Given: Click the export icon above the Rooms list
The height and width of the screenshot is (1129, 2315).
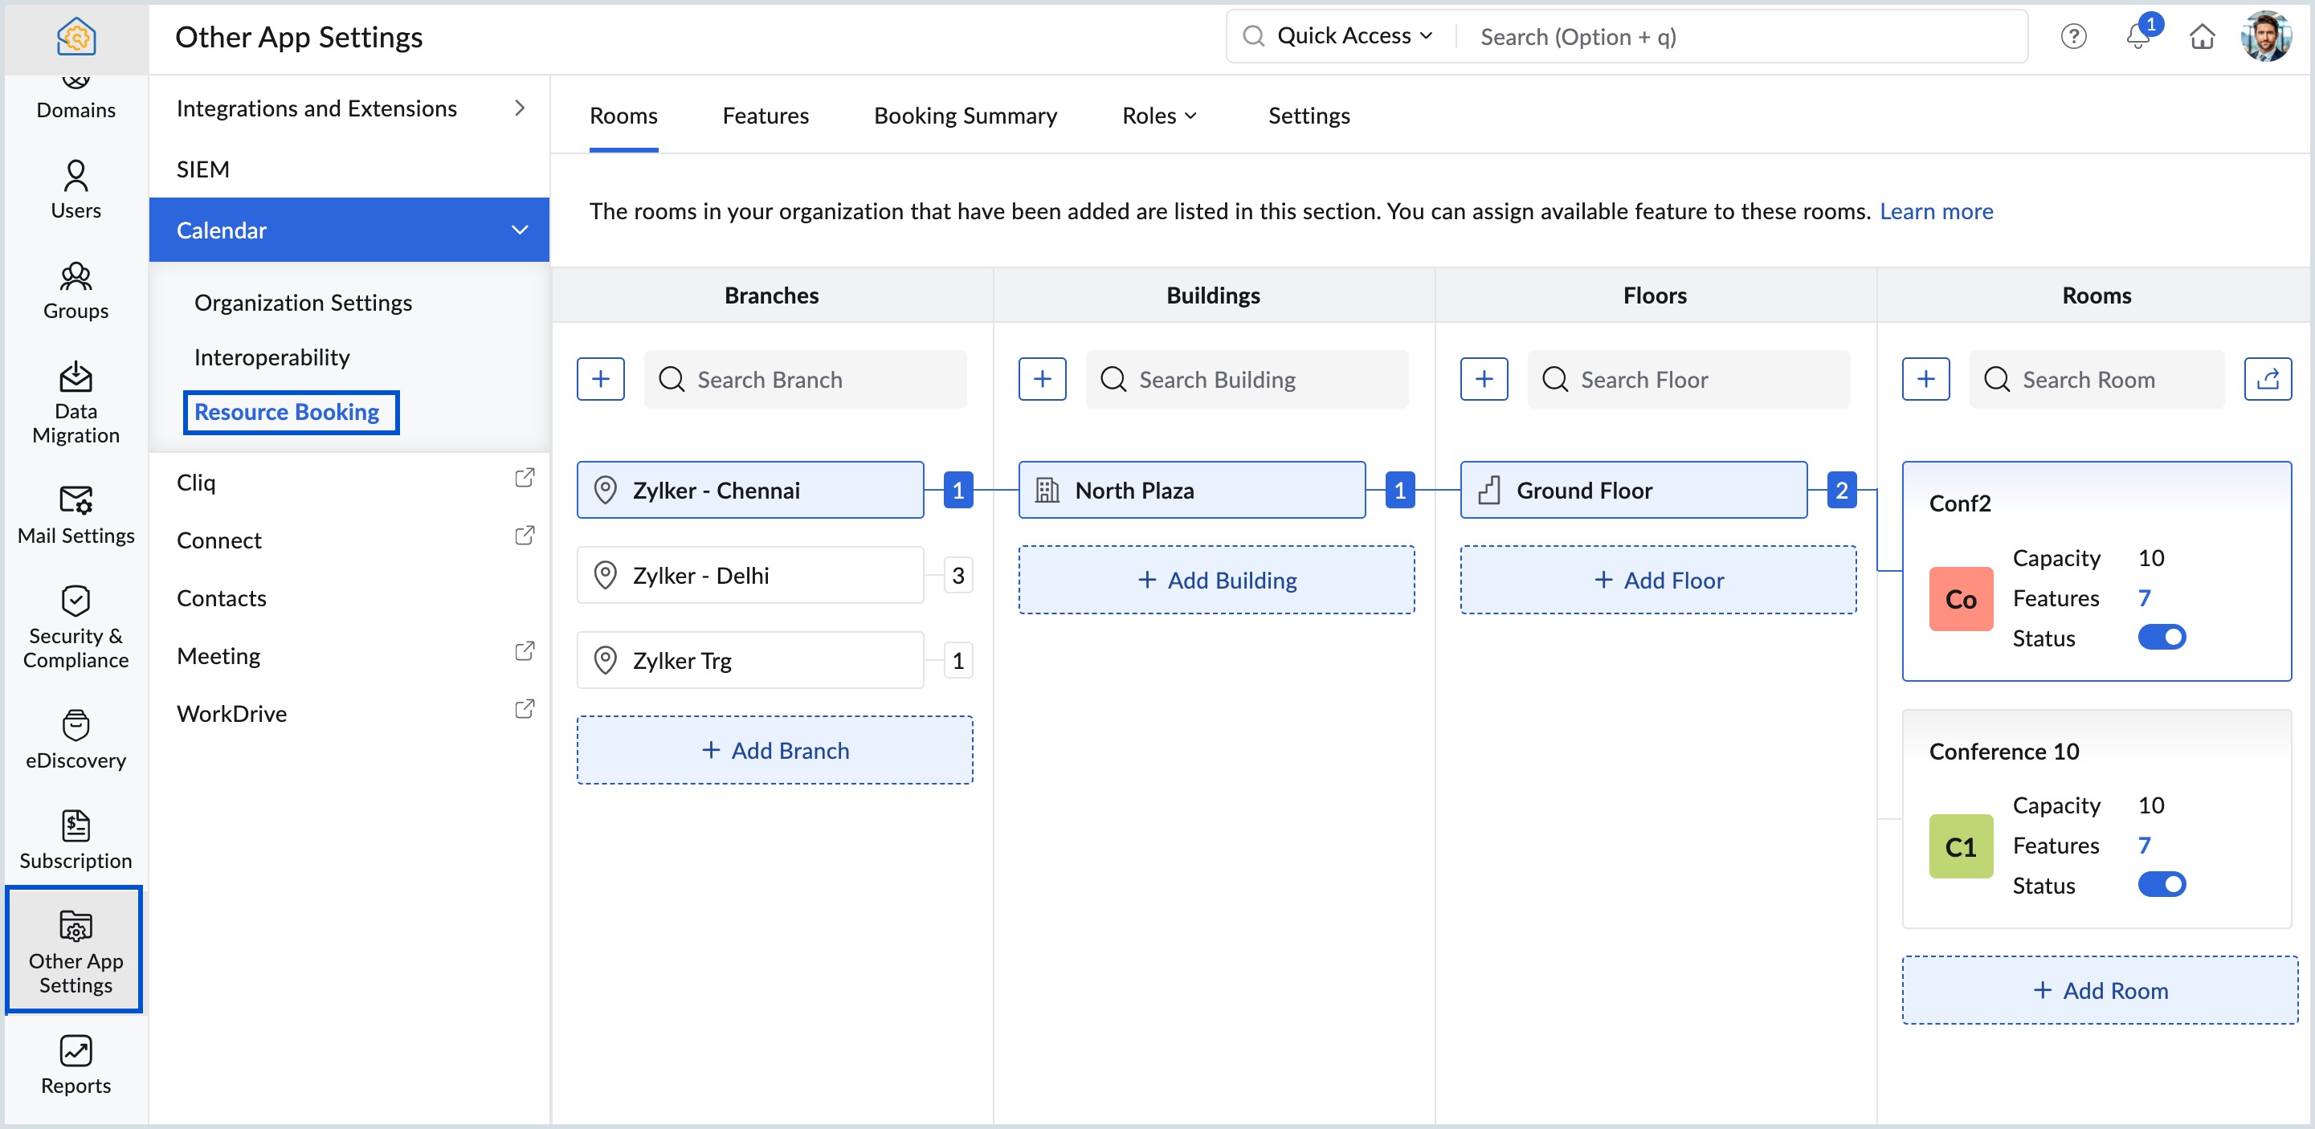Looking at the screenshot, I should (2268, 378).
